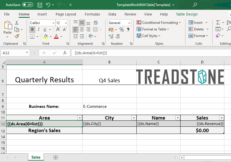The height and width of the screenshot is (162, 231).
Task: Decrease font size with the small A icon
Action: (x=65, y=29)
